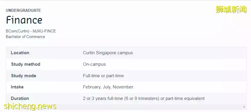Select the Location row label
This screenshot has height=112, width=251.
point(20,53)
